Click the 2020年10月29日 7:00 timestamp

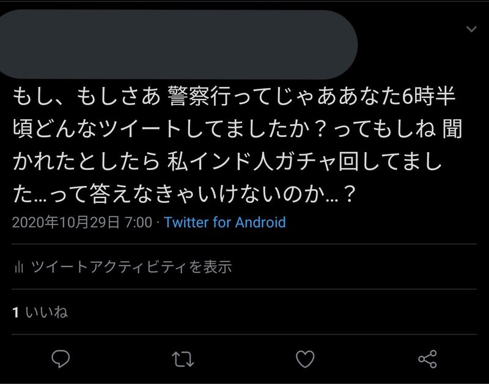click(82, 223)
